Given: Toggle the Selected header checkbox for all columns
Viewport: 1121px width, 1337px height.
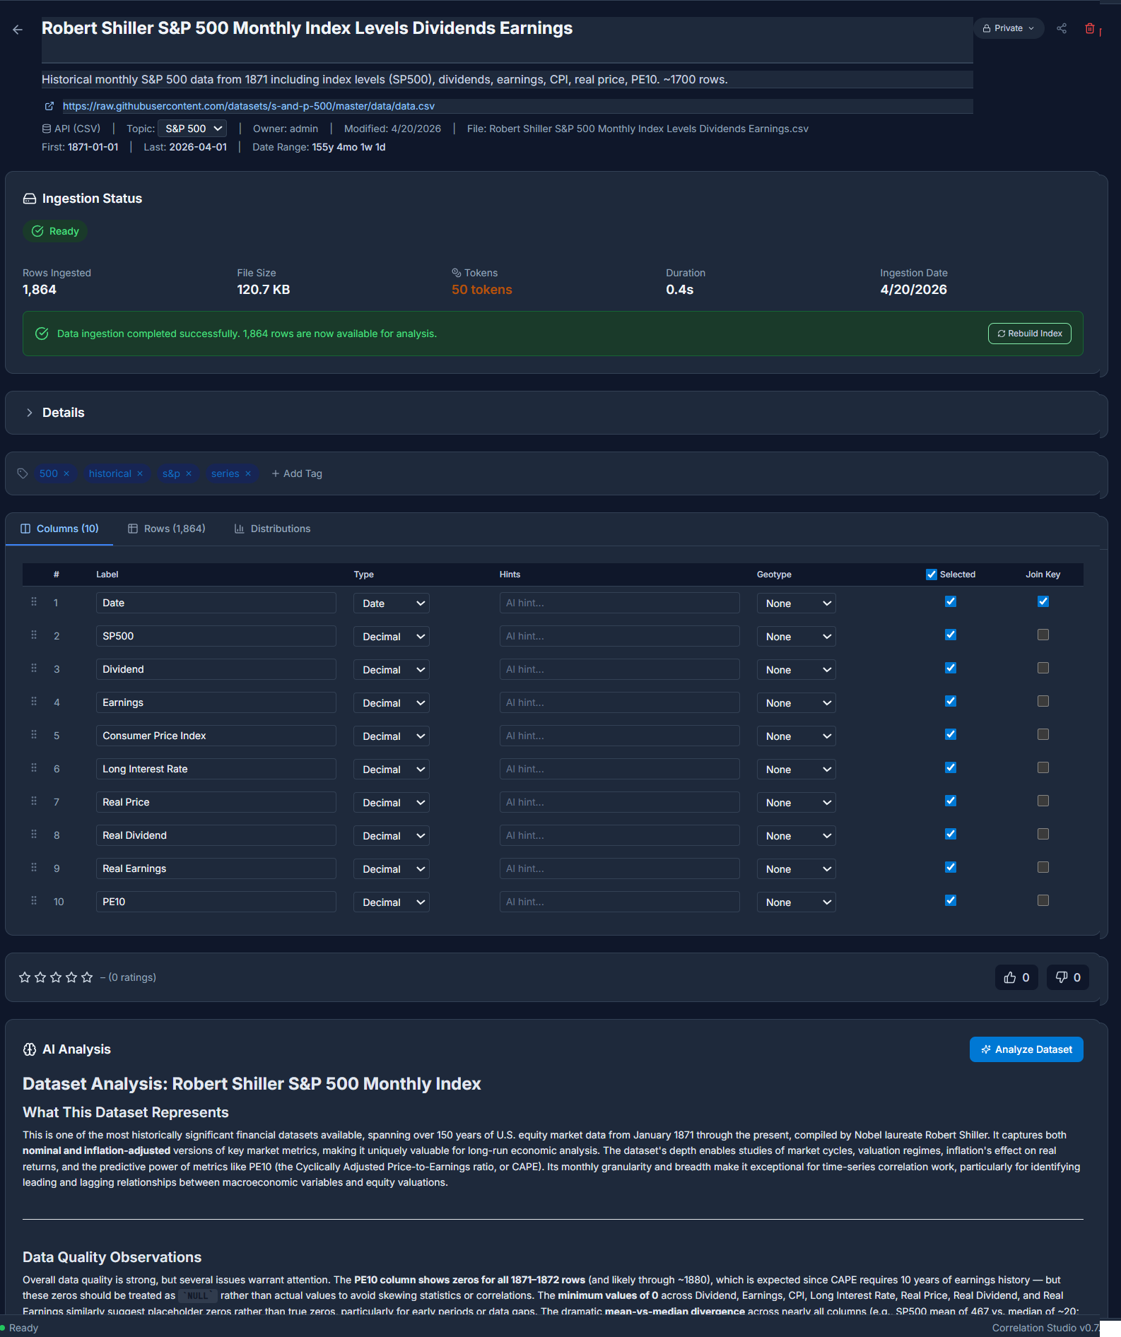Looking at the screenshot, I should click(932, 575).
